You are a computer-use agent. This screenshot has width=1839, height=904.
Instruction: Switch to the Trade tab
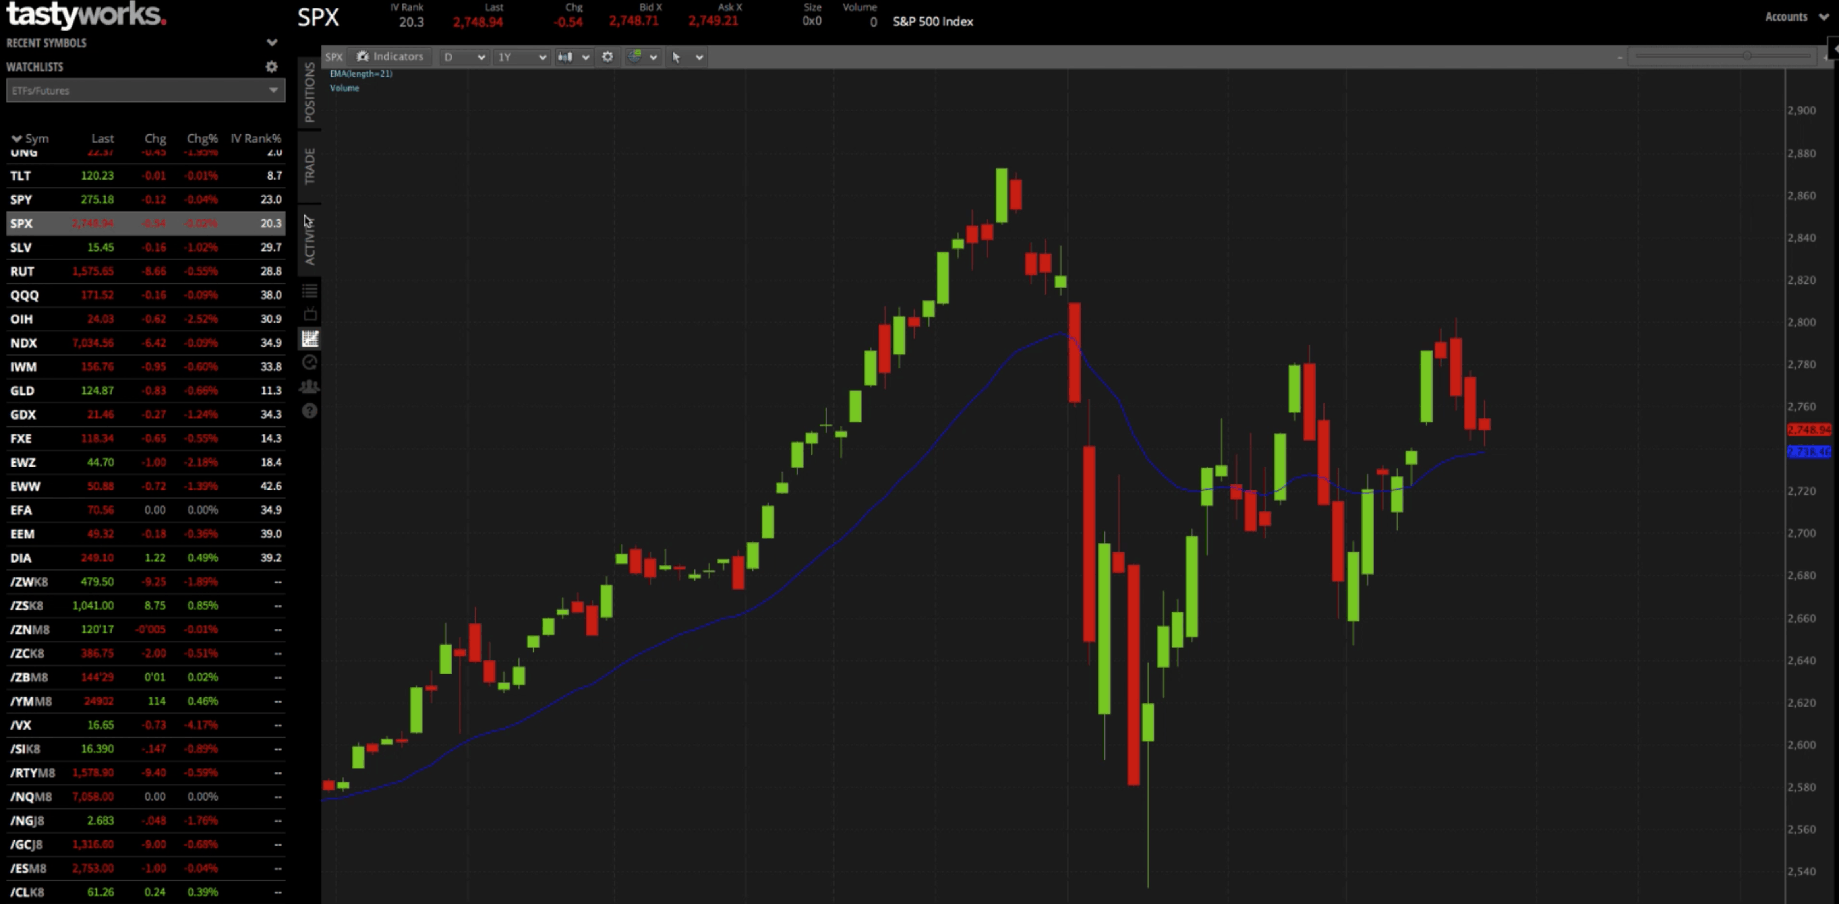tap(309, 166)
